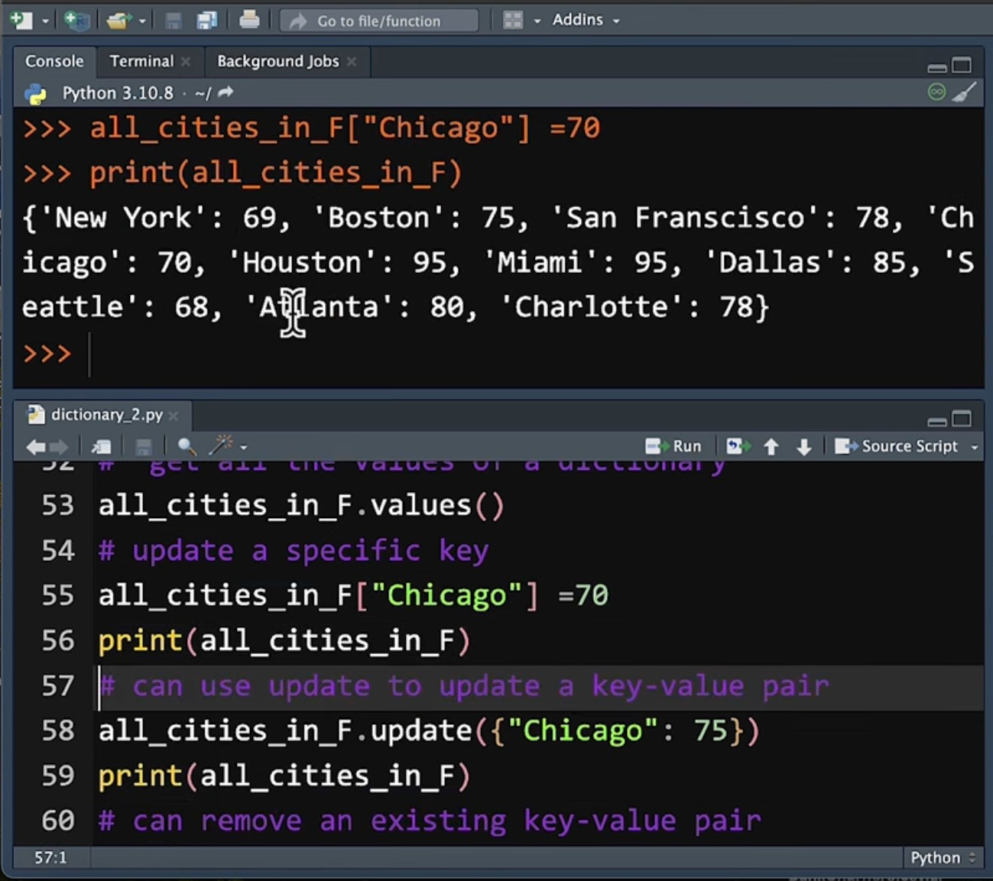Open find and replace with the magnifier icon

[186, 446]
